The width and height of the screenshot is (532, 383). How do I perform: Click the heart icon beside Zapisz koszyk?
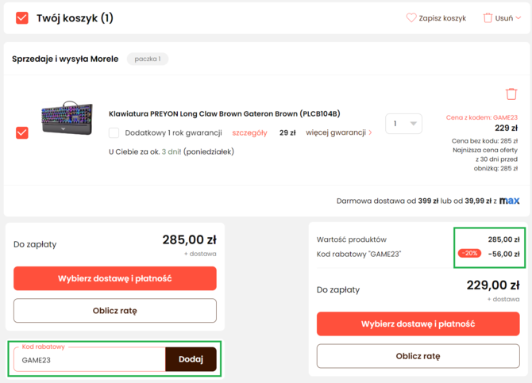point(411,18)
